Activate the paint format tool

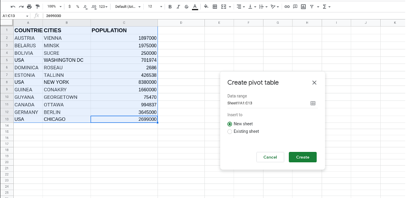pos(37,7)
